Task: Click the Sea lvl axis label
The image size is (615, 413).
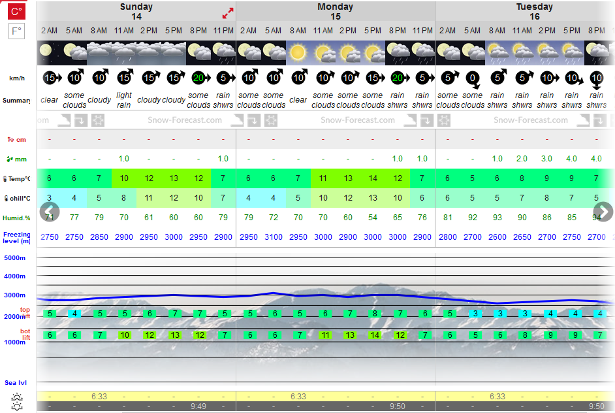Action: tap(16, 383)
